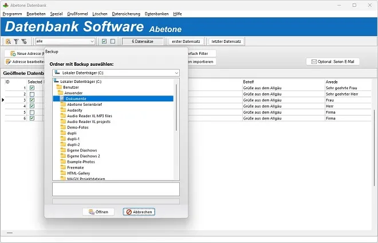Open the Spezial menu

click(x=56, y=14)
